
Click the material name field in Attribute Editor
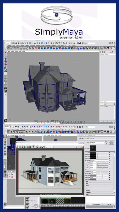coord(97,143)
